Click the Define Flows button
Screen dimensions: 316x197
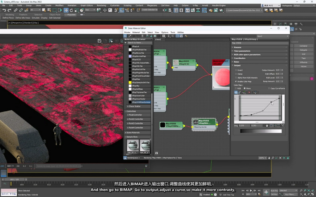click(8, 18)
